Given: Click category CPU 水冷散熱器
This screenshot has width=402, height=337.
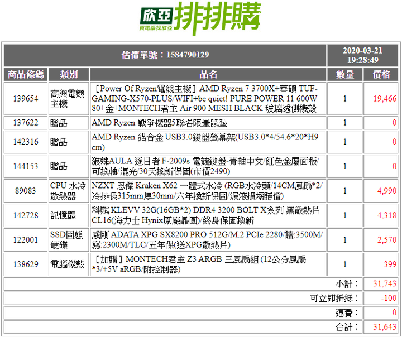Looking at the screenshot, I should pyautogui.click(x=68, y=191).
